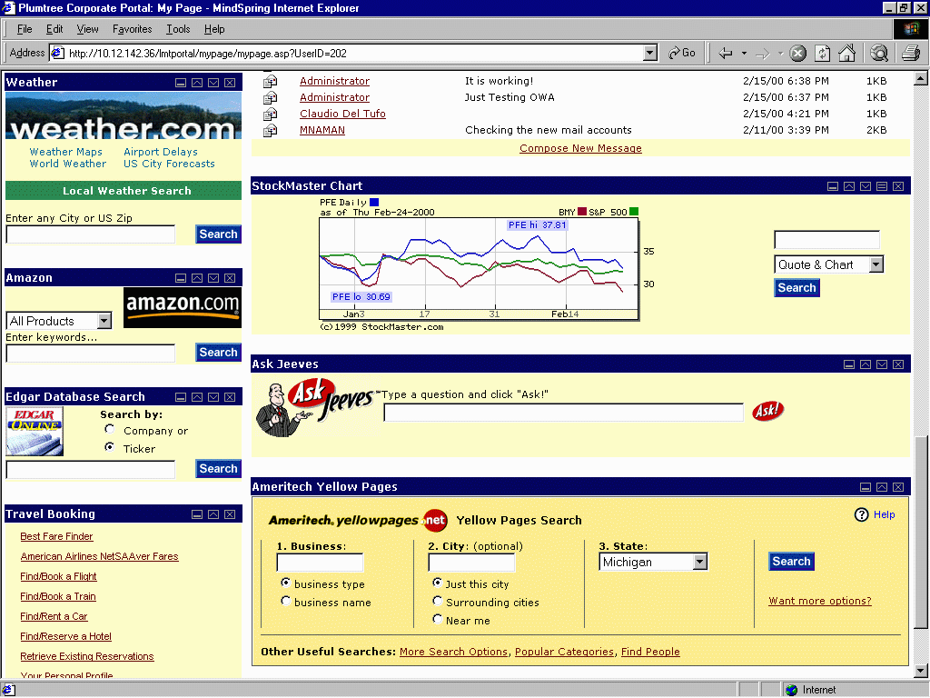The height and width of the screenshot is (698, 930).
Task: Open the Best Fare Finder link
Action: click(x=56, y=536)
